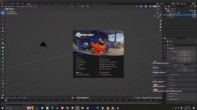The height and width of the screenshot is (110, 197).
Task: Jump to timeline start playback button
Action: (x=77, y=98)
